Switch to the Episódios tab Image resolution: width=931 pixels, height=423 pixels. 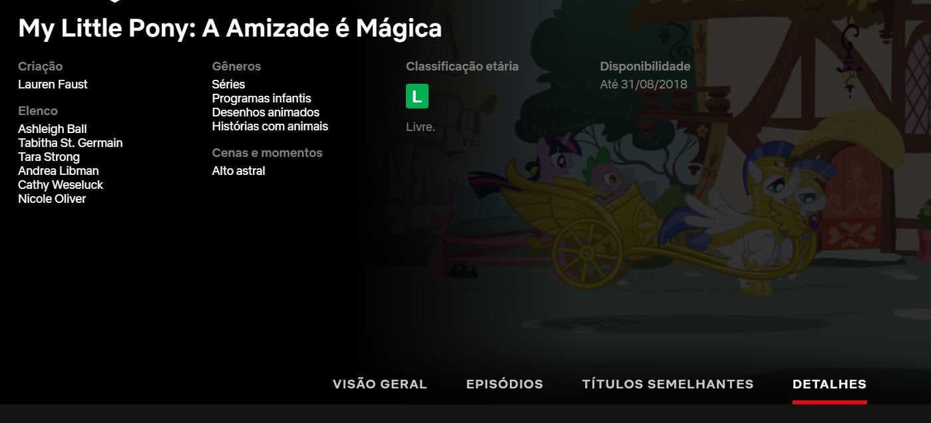tap(504, 384)
